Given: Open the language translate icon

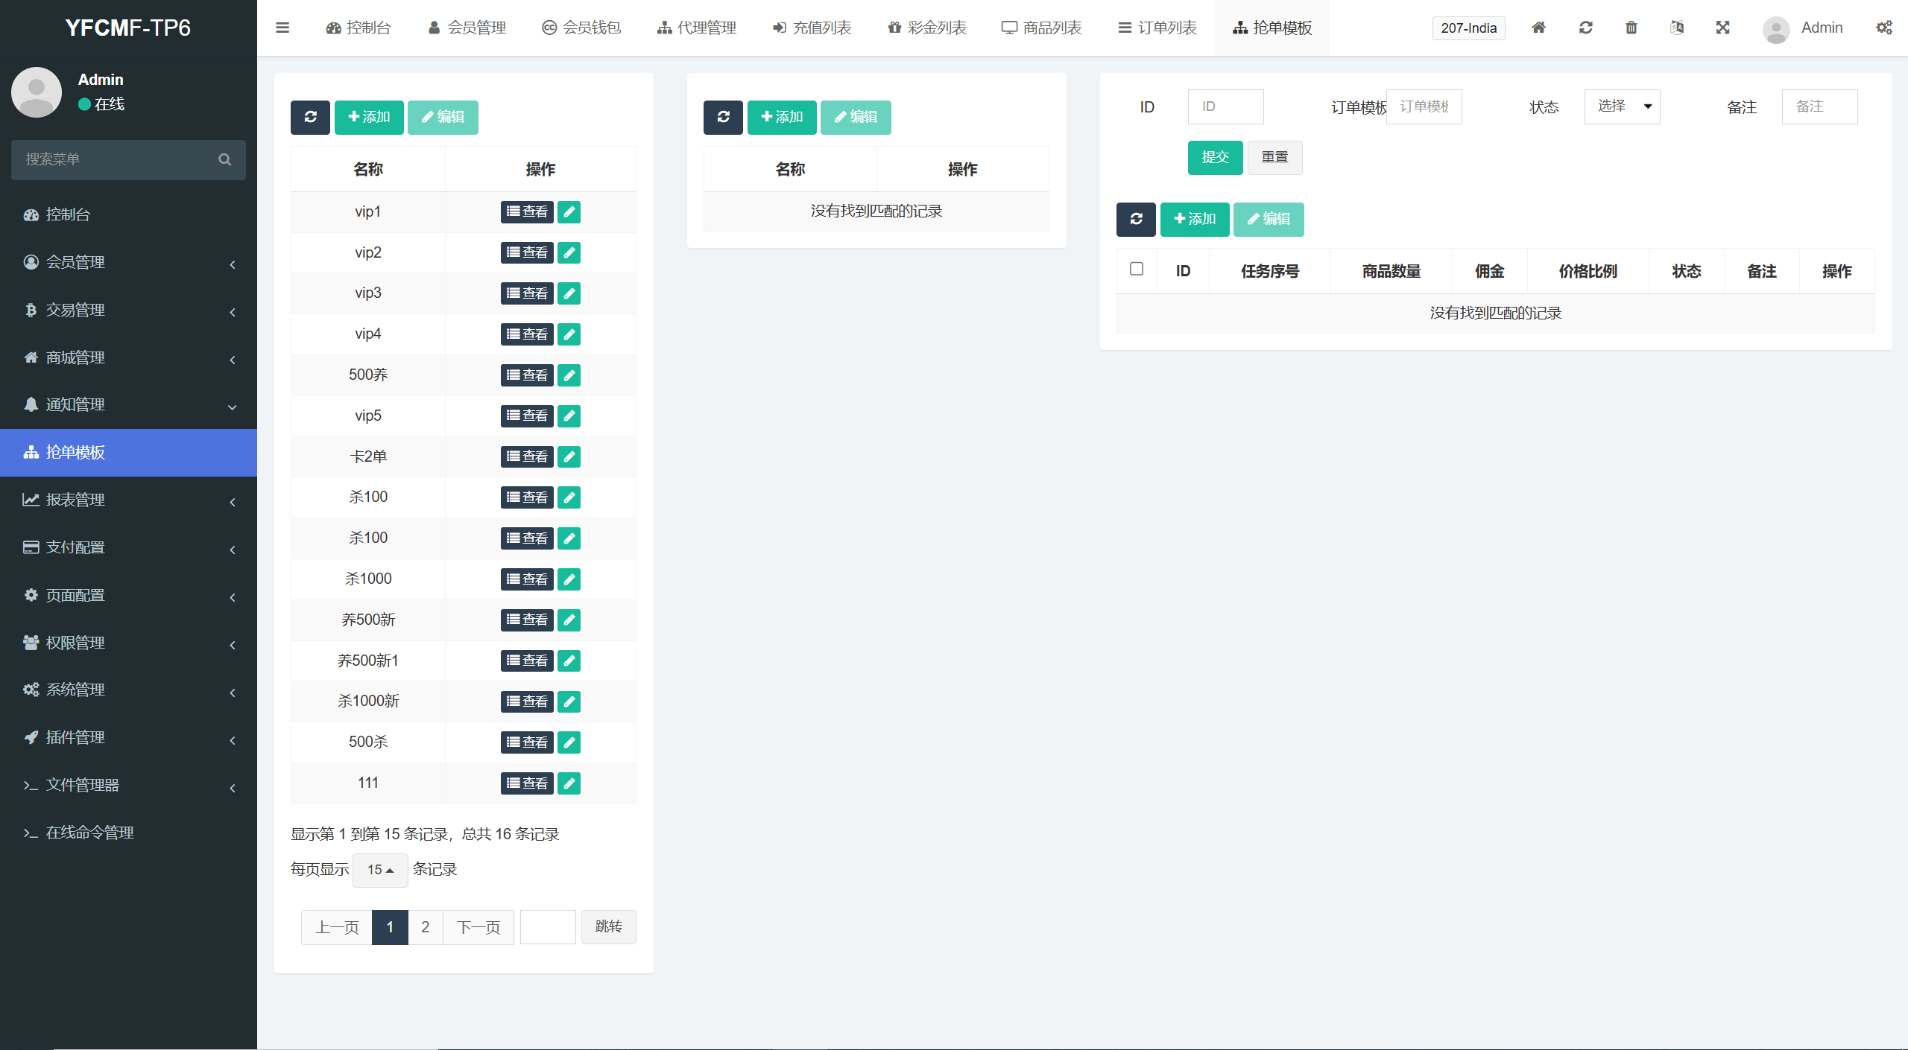Looking at the screenshot, I should (x=1676, y=28).
